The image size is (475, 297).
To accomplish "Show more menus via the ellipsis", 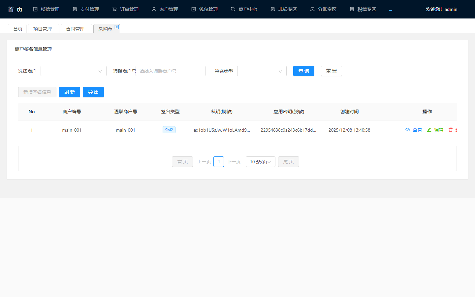I will click(x=391, y=10).
